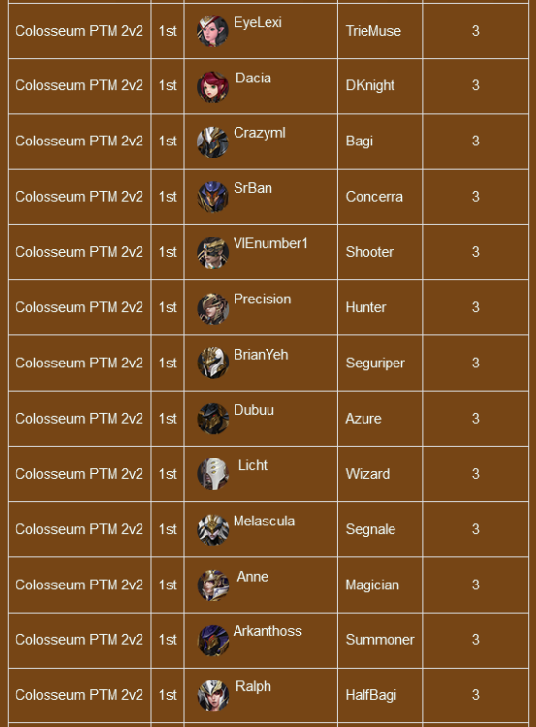Select the avatar beside Anne
536x727 pixels.
pyautogui.click(x=212, y=585)
